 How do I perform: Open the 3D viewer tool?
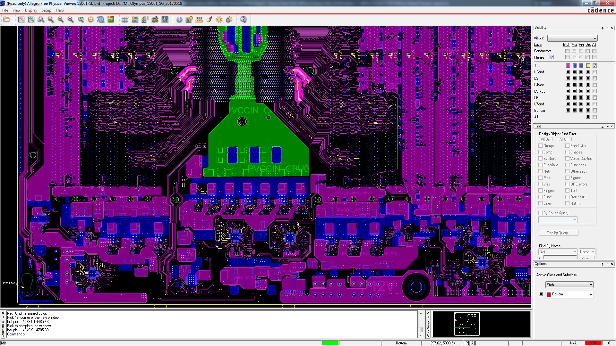(101, 20)
